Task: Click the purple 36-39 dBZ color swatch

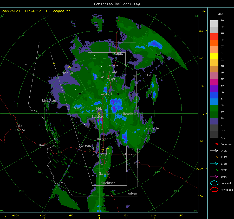Action: [x=214, y=89]
